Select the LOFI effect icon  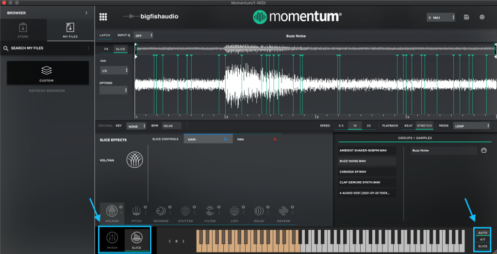(234, 210)
